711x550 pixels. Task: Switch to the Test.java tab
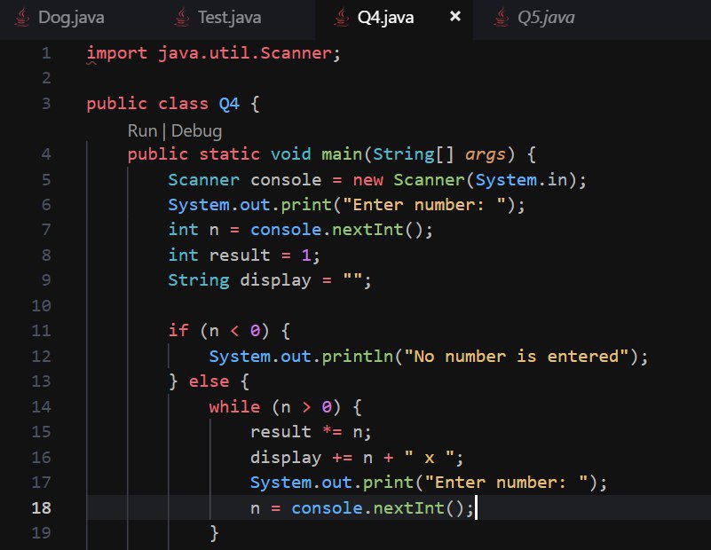229,18
